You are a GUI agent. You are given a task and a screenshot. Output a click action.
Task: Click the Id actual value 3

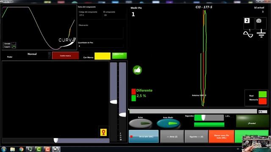tap(263, 12)
